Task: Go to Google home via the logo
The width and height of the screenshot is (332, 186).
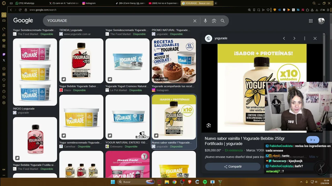Action: pos(23,21)
